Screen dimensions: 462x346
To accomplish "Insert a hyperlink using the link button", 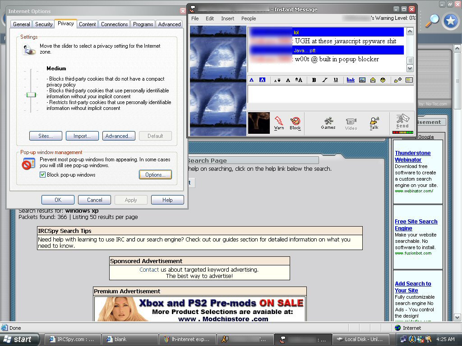I will coord(351,80).
